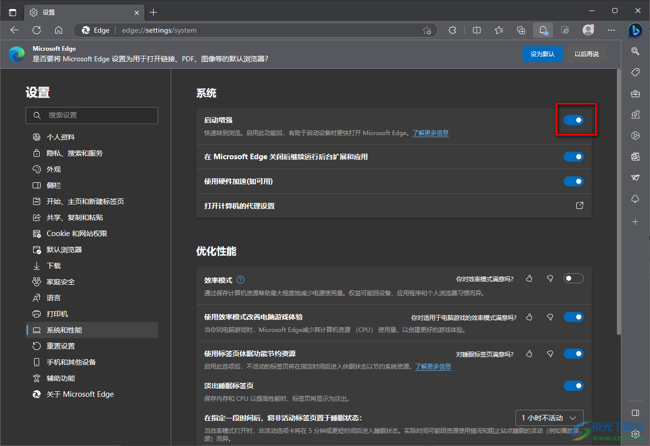Screen dimensions: 650x446
Task: Open the tab actions menu icon
Action: point(13,12)
